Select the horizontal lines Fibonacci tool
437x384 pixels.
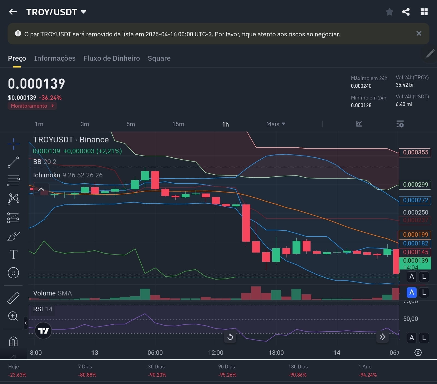[13, 180]
